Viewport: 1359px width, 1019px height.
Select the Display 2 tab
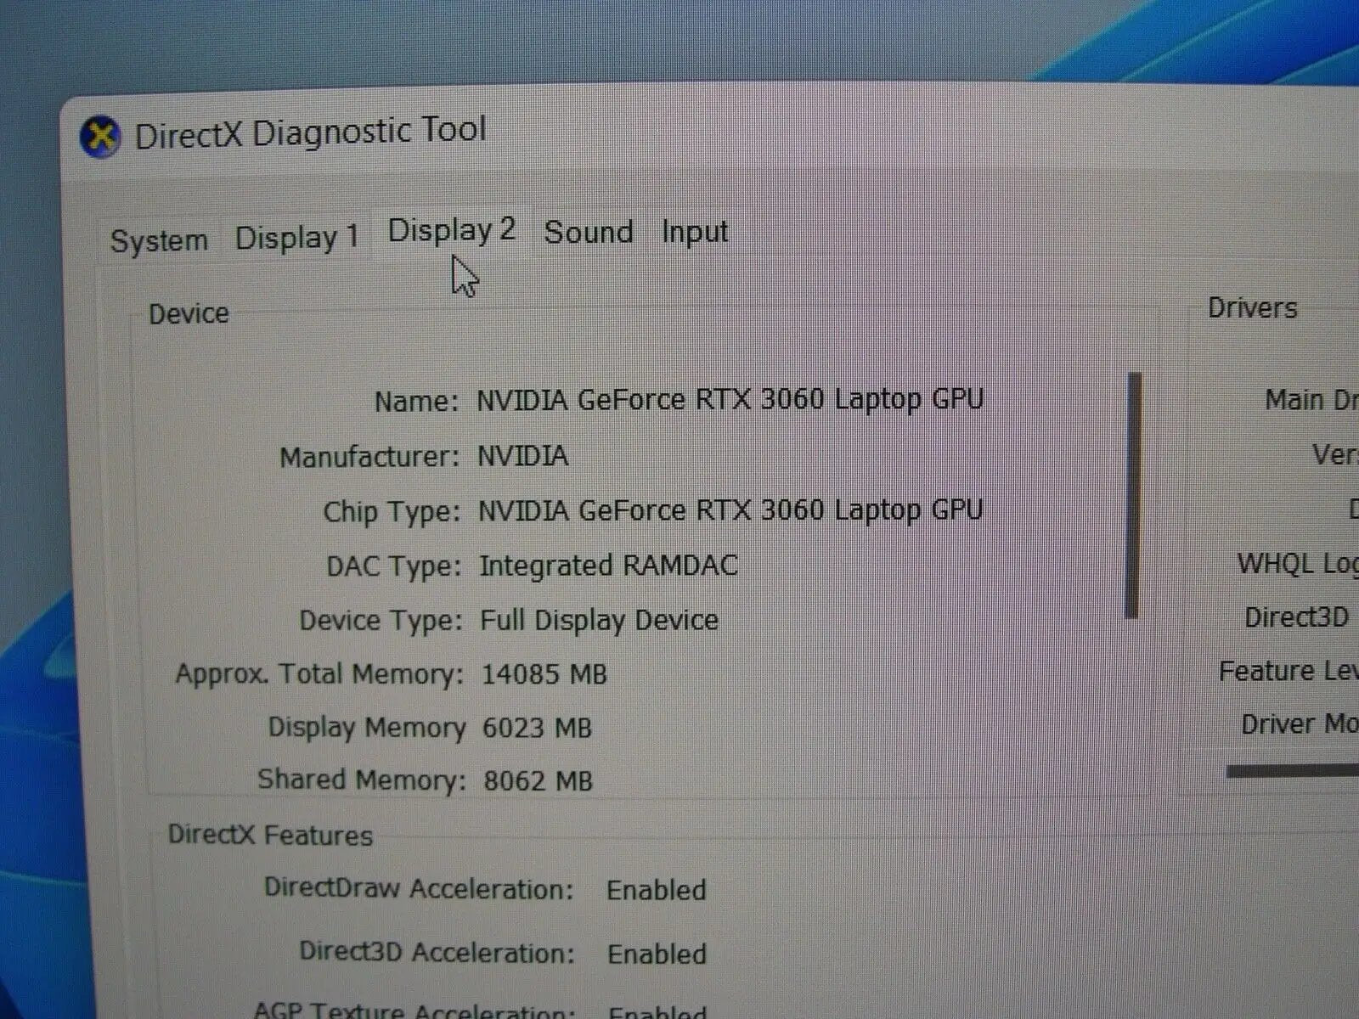(452, 231)
